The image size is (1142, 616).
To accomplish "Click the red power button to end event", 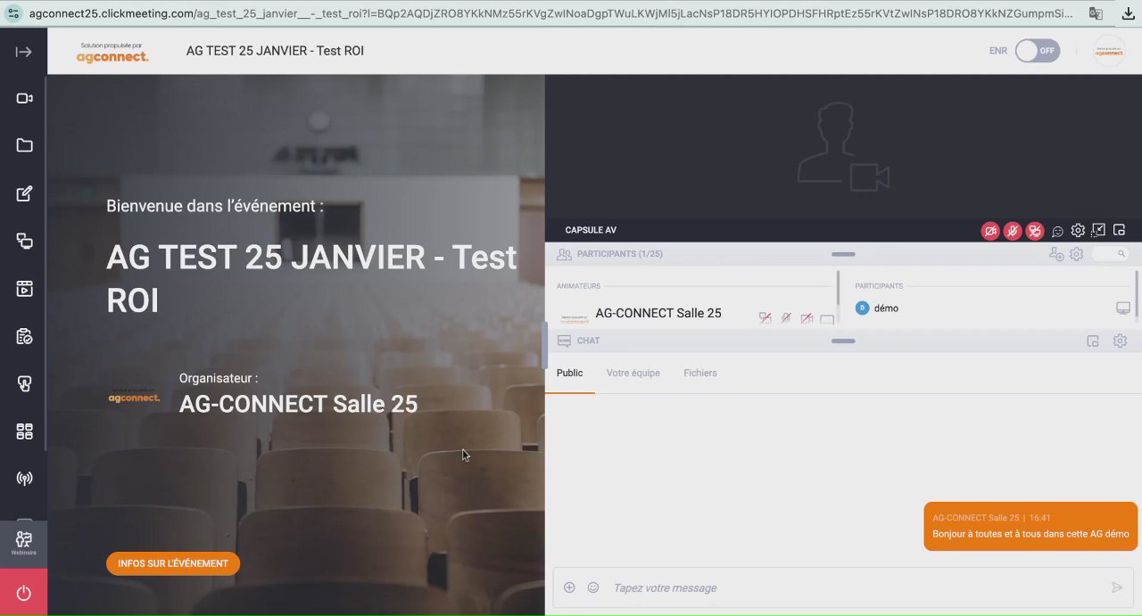I will coord(24,593).
